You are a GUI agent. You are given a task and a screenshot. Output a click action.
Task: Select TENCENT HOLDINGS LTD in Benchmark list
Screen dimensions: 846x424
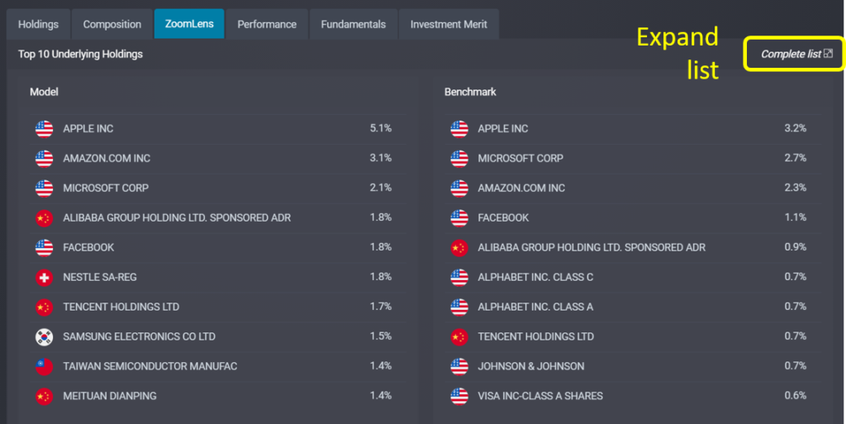[535, 336]
